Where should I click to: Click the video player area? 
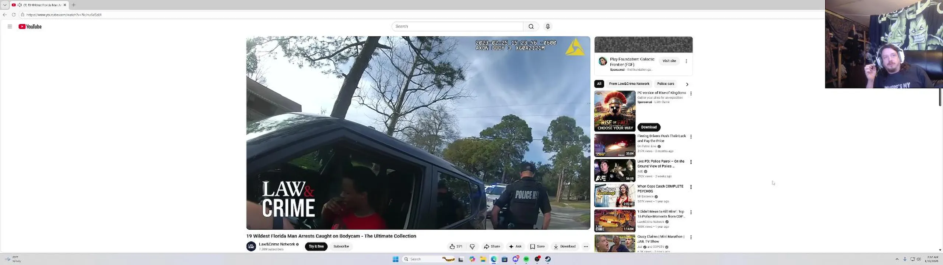(x=418, y=132)
